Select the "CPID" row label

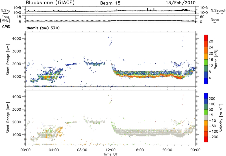pyautogui.click(x=6, y=27)
